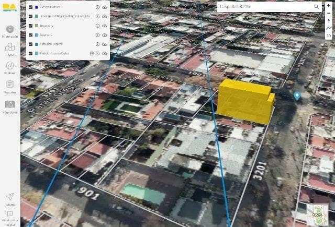The width and height of the screenshot is (335, 227).
Task: Open the Capas layers panel
Action: [9, 50]
